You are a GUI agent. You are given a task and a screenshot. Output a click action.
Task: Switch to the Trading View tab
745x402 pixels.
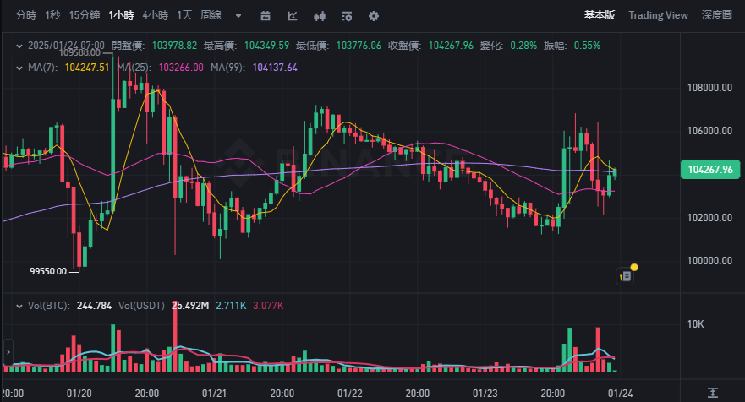click(658, 15)
